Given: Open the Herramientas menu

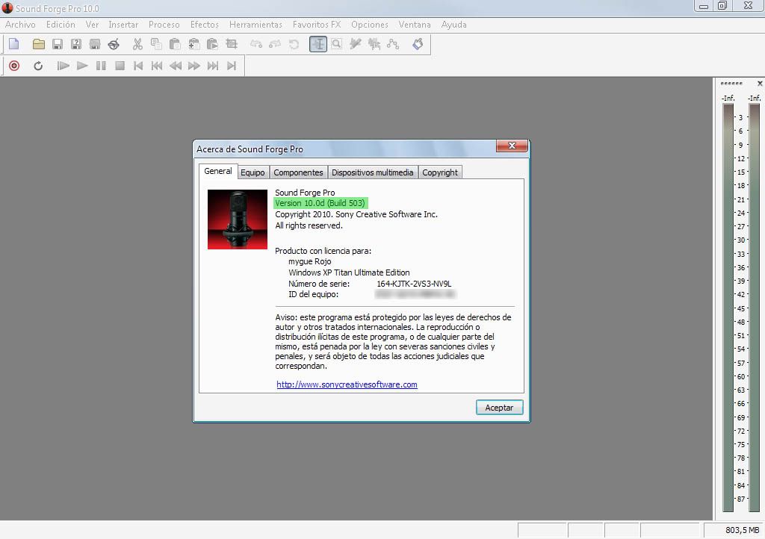Looking at the screenshot, I should click(255, 25).
